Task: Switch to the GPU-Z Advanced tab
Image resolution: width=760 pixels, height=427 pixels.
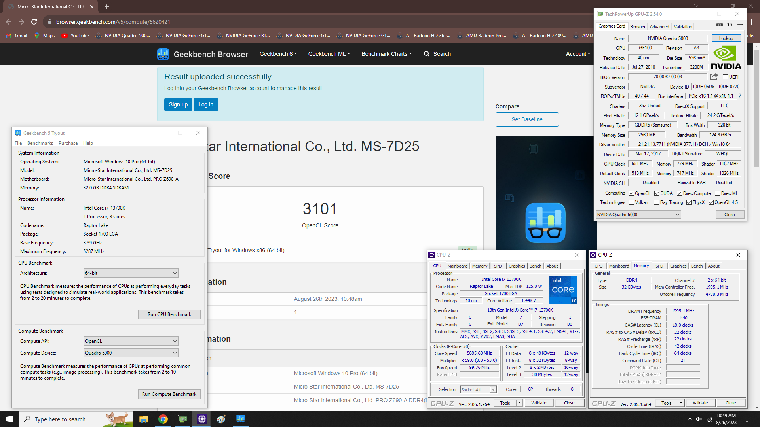Action: tap(659, 27)
